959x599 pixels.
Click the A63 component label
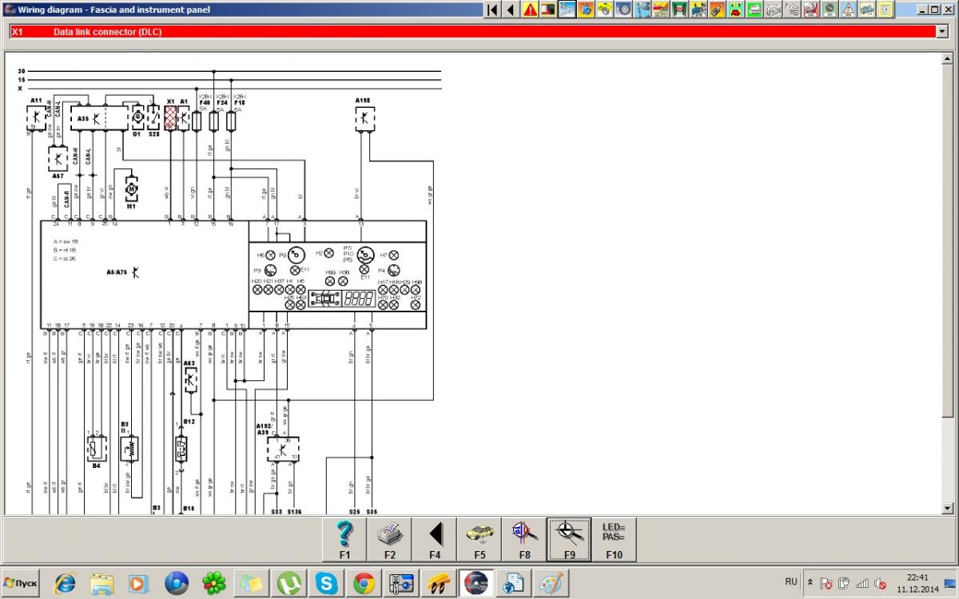pos(189,363)
